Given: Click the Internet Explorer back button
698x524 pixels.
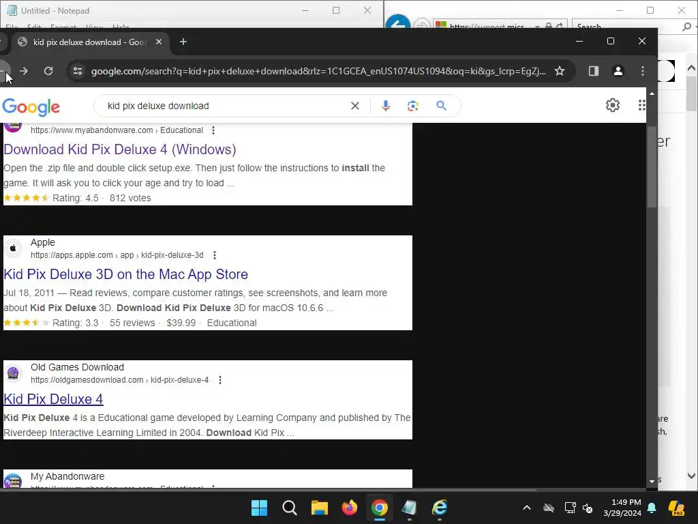Looking at the screenshot, I should click(397, 23).
